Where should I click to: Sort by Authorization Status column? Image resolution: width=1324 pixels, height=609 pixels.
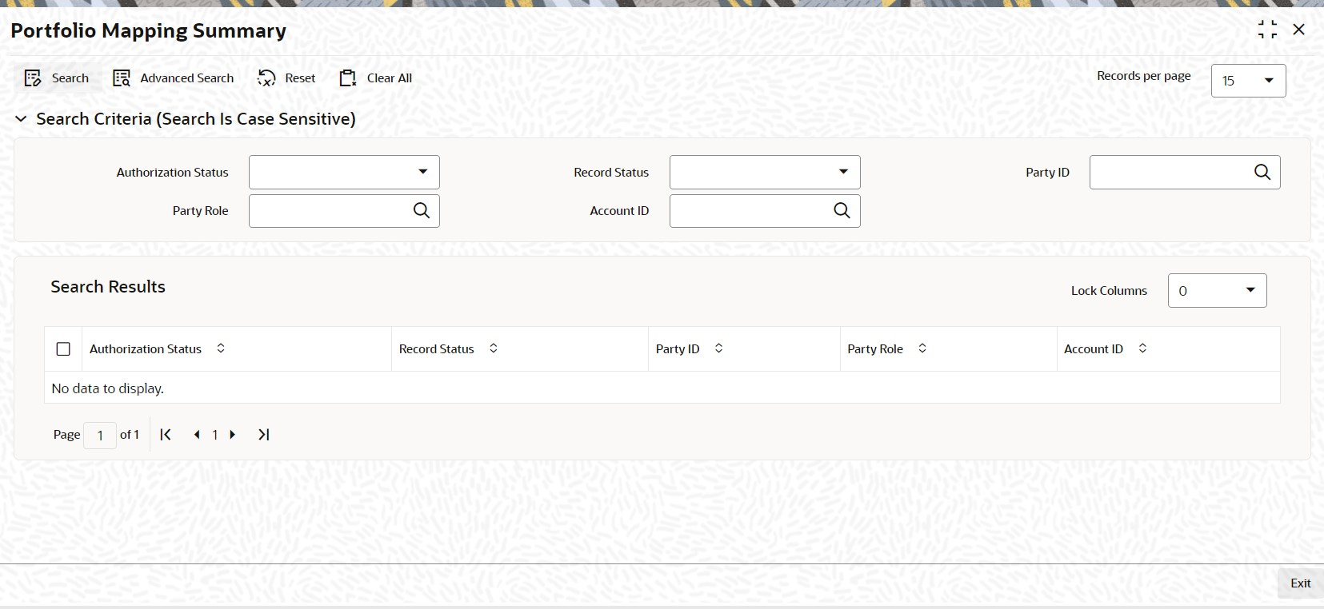(x=221, y=348)
